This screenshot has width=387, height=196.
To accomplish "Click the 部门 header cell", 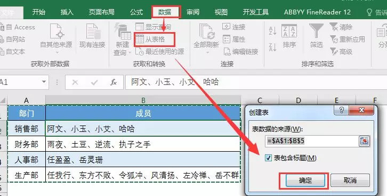I will tap(27, 113).
